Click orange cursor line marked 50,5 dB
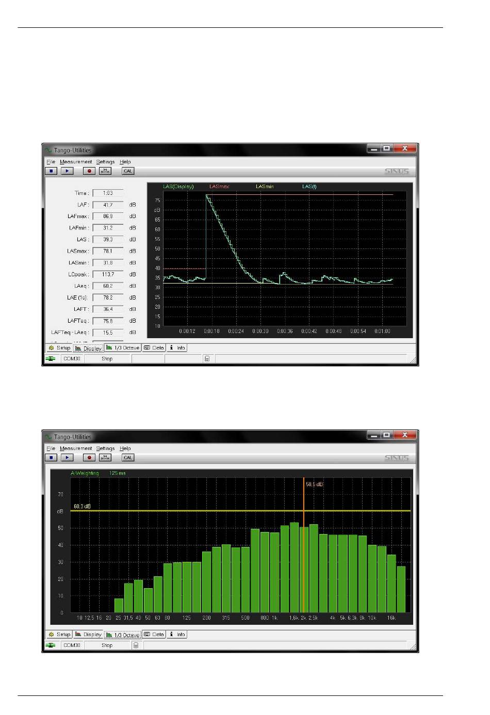 pos(304,545)
